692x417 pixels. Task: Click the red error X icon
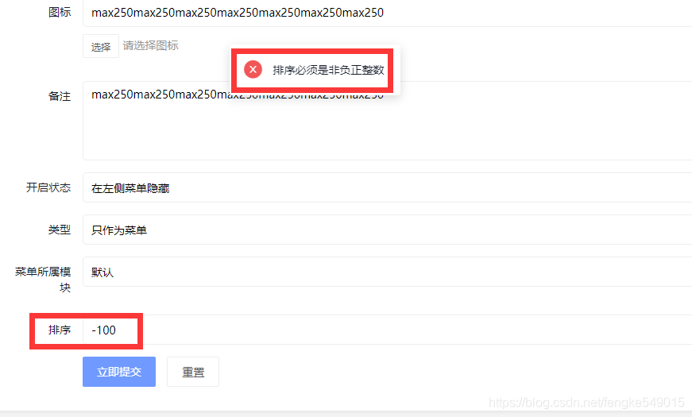253,69
